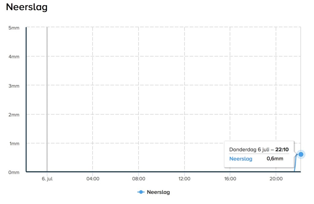Click the gray vertical day marker line
Screen dimensions: 314x204
(x=47, y=99)
